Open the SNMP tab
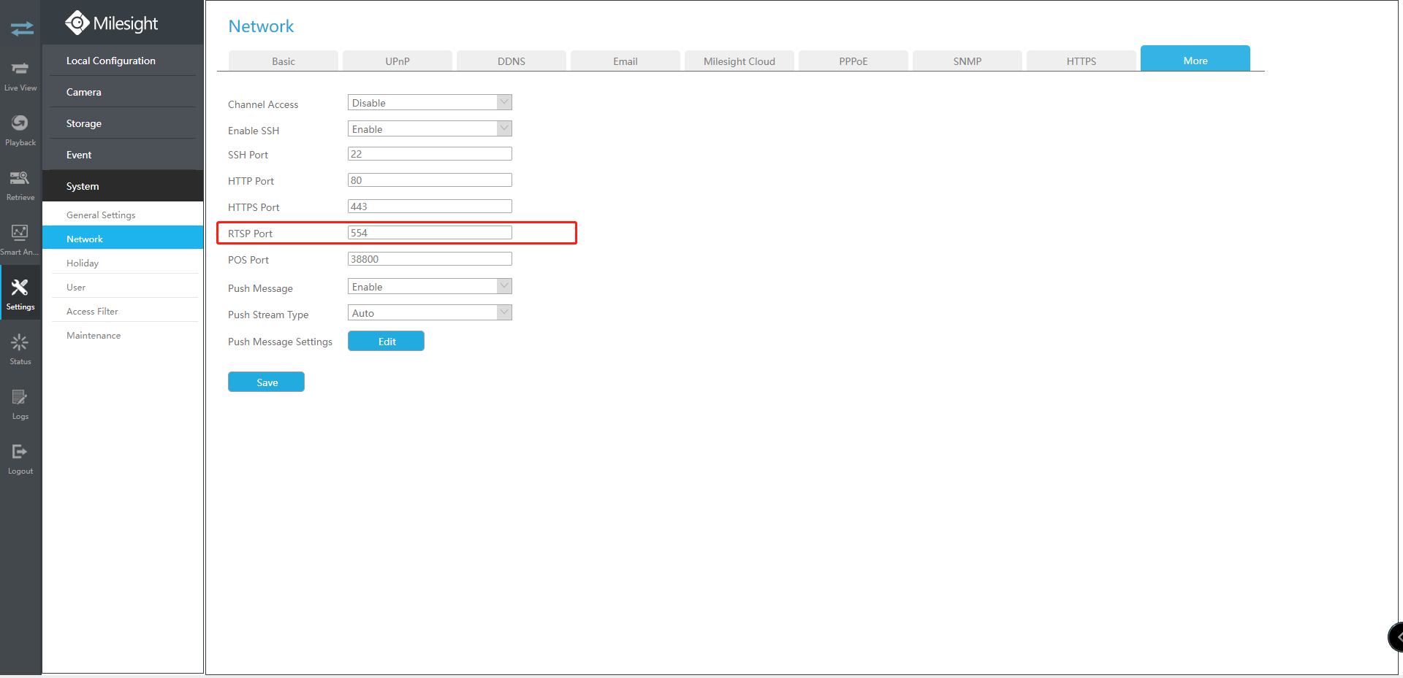The height and width of the screenshot is (678, 1403). point(967,61)
